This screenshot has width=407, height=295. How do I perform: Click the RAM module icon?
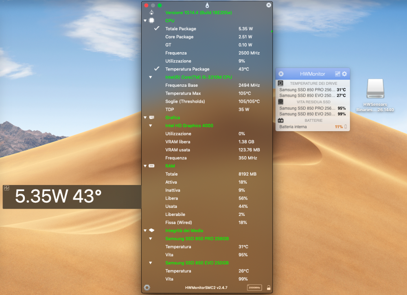click(x=151, y=166)
